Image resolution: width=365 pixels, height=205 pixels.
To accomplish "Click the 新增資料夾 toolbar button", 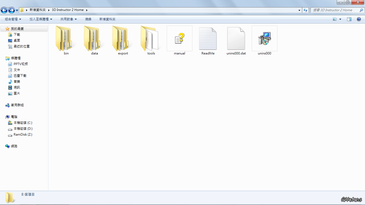I will pyautogui.click(x=107, y=19).
